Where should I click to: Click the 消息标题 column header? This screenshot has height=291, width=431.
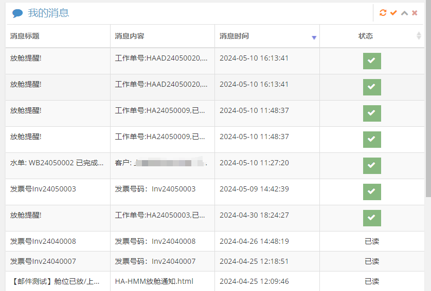[x=25, y=36]
